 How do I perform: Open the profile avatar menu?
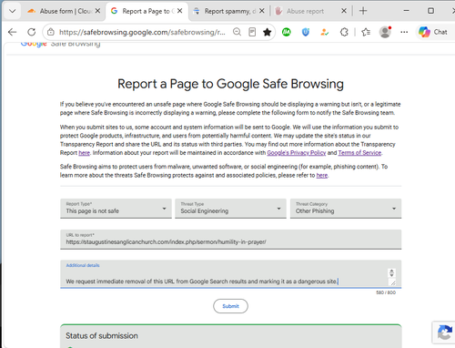tap(385, 32)
